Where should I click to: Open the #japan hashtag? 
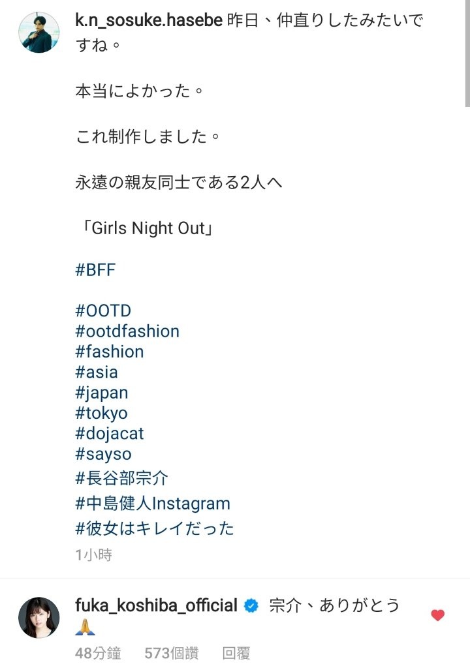(x=101, y=393)
